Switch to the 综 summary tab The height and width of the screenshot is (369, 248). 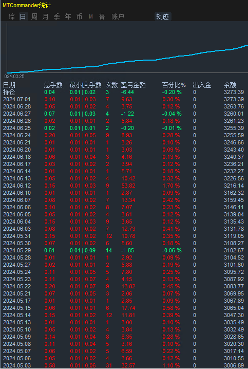click(x=11, y=16)
